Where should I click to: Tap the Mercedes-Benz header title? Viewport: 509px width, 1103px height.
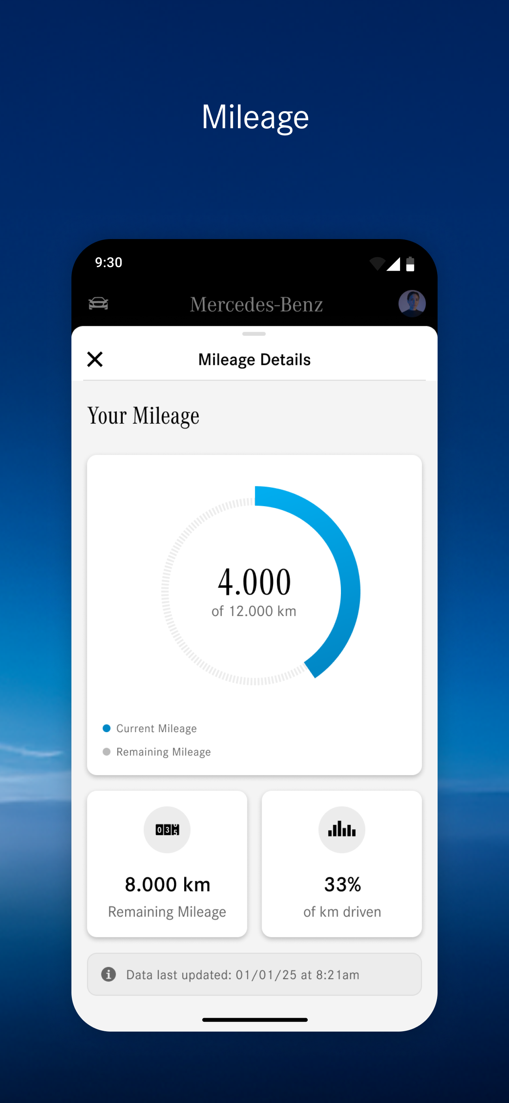256,304
